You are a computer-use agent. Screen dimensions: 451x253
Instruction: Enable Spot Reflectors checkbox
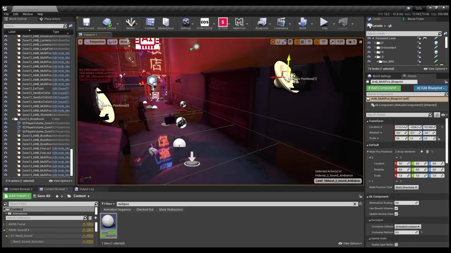(x=396, y=245)
